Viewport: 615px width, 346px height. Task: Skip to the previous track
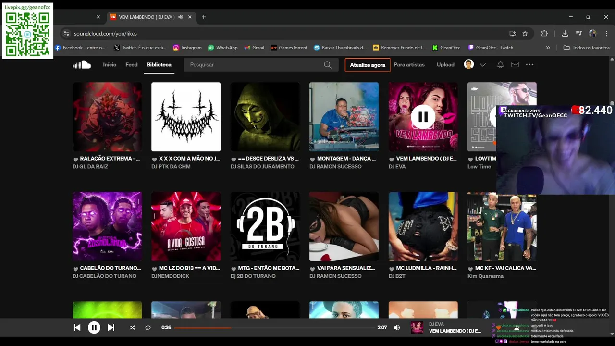77,328
